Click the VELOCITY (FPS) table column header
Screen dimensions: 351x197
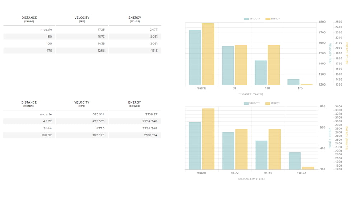tap(82, 19)
